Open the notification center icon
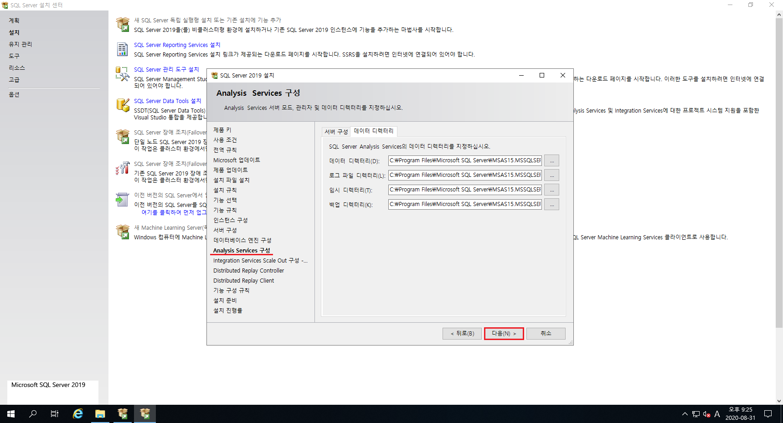 point(768,414)
